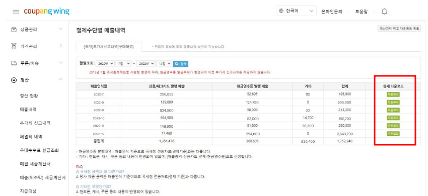Click the 합계 column header

pos(344,86)
